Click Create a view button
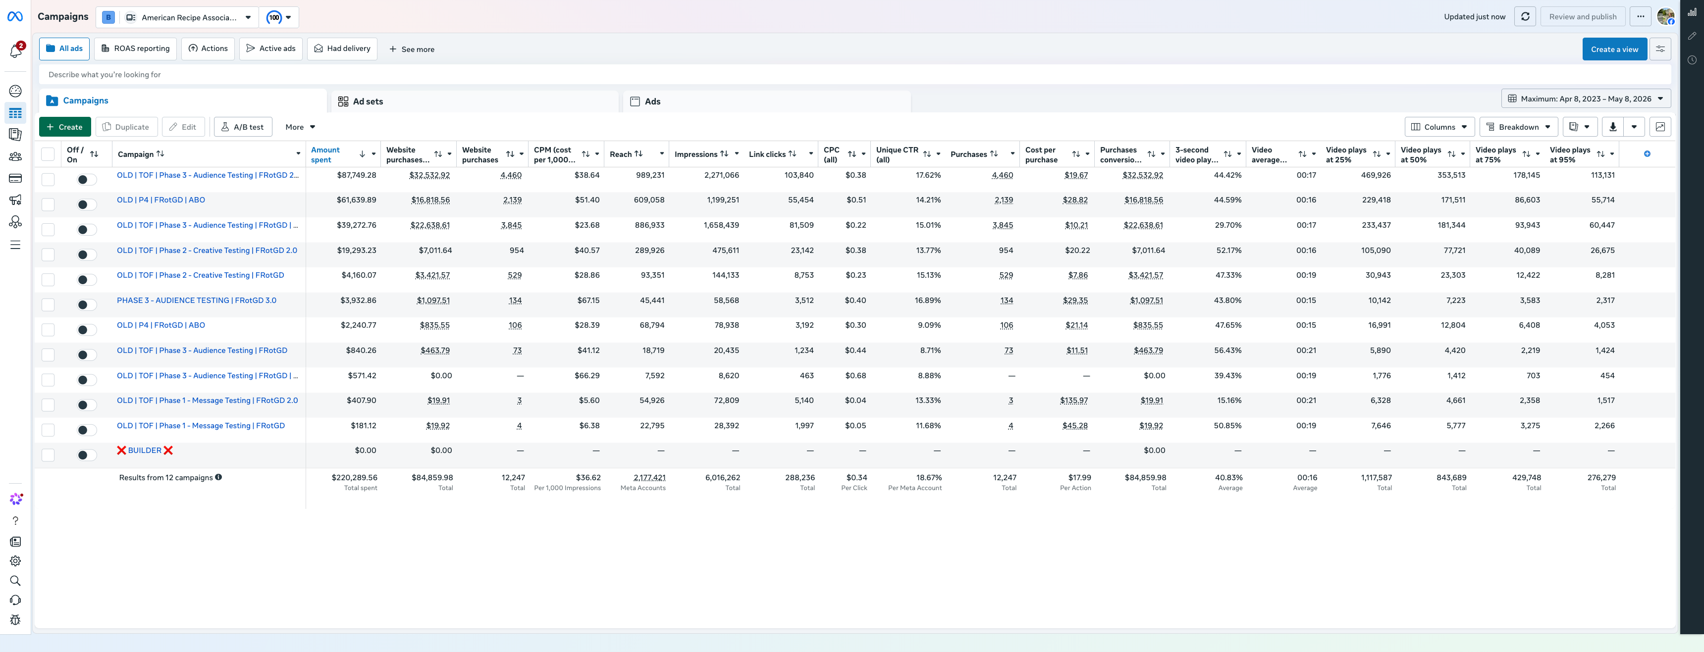 [x=1614, y=49]
